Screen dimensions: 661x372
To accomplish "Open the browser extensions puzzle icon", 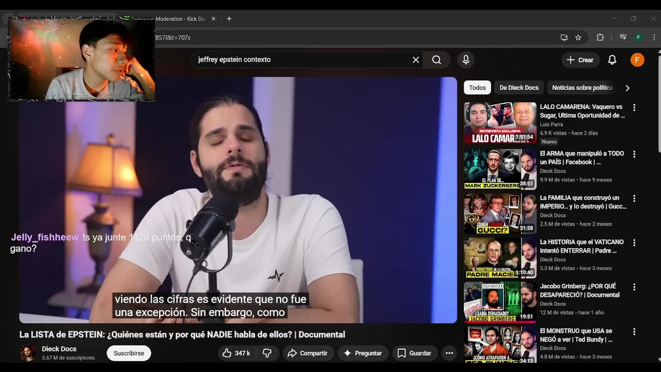I will 600,37.
